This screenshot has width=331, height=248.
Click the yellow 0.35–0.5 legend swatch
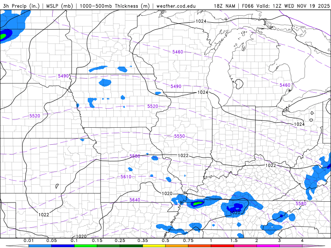coord(154,246)
